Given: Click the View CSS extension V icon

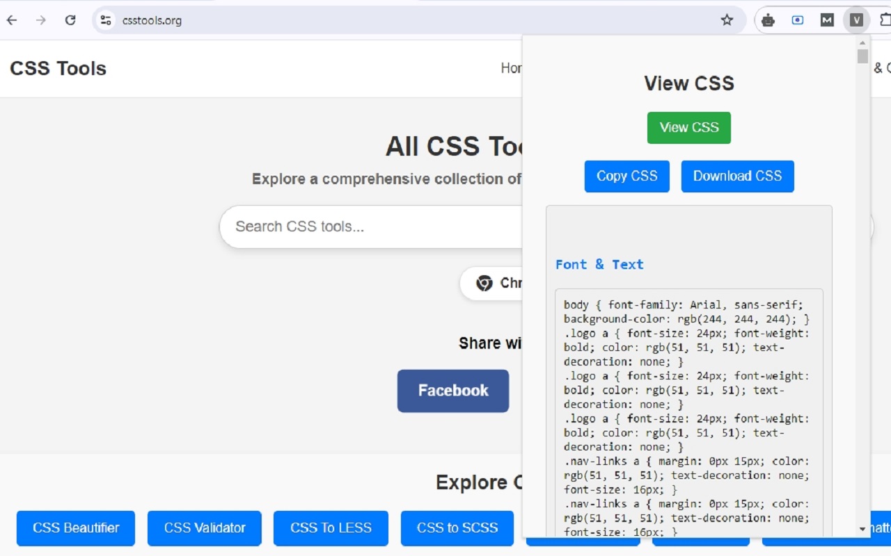Looking at the screenshot, I should point(856,20).
